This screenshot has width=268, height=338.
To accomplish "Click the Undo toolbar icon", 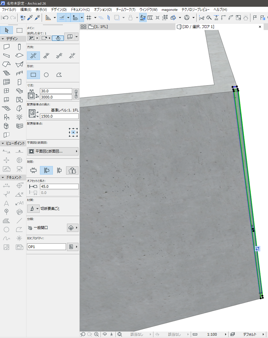I will coord(5,18).
